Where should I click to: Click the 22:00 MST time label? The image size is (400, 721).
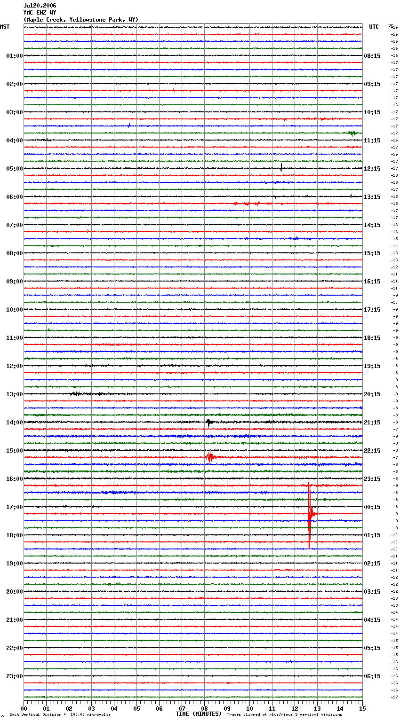[15, 648]
